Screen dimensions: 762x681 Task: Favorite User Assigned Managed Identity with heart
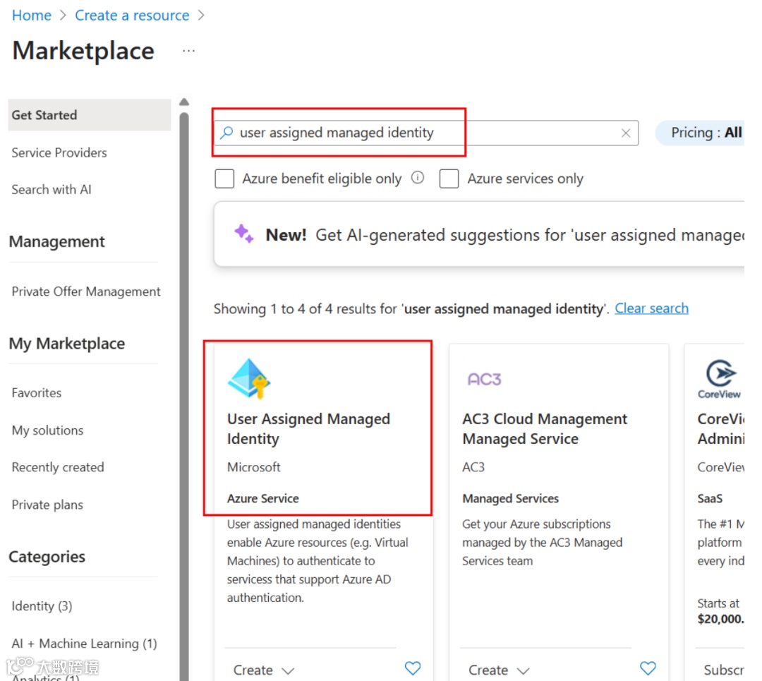click(x=413, y=668)
